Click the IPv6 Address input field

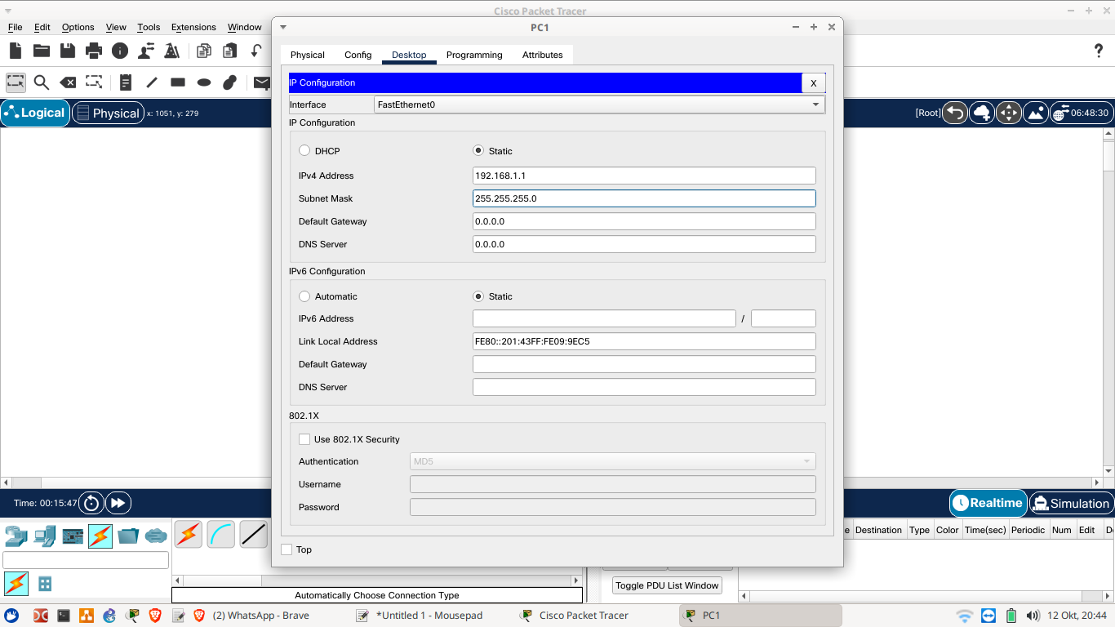coord(604,318)
